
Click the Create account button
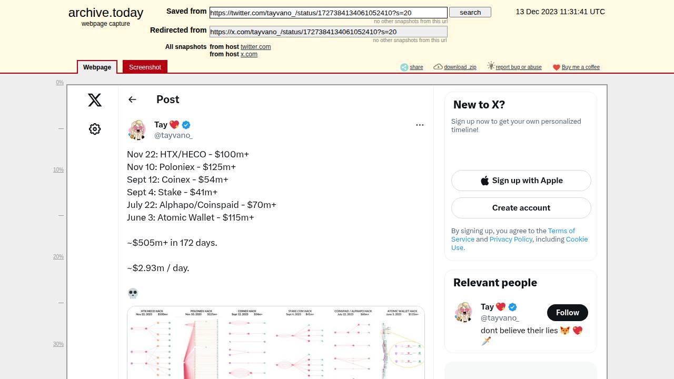tap(521, 208)
